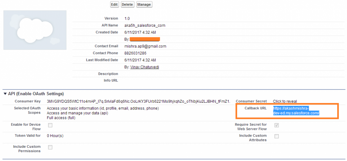The height and width of the screenshot is (161, 347).
Task: Click the Delete button
Action: click(x=127, y=4)
